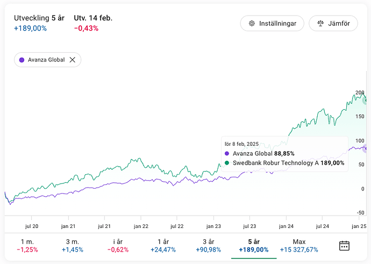Click the jan 21 axis label
Viewport: 371px width, 264px height.
click(68, 226)
